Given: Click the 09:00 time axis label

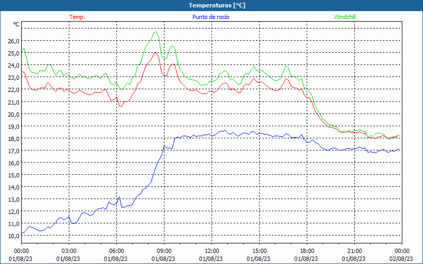Looking at the screenshot, I should point(164,251).
